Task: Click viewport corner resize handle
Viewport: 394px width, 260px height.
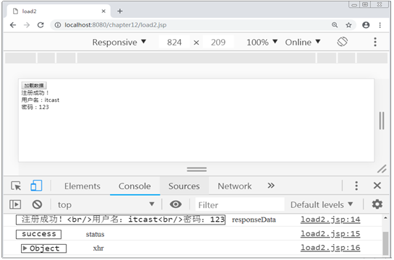Action: [x=382, y=169]
